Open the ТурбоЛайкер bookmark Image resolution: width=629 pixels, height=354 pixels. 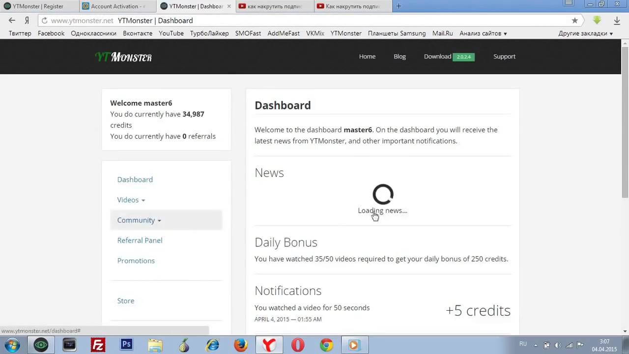coord(209,33)
